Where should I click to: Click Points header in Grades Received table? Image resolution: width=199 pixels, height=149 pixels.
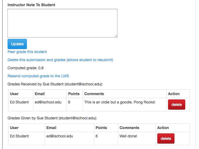click(74, 94)
